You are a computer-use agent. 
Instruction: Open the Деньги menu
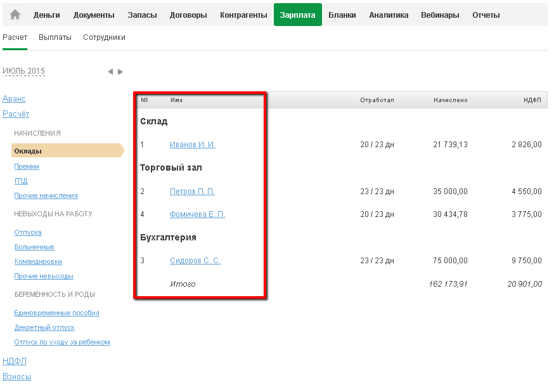[x=47, y=15]
